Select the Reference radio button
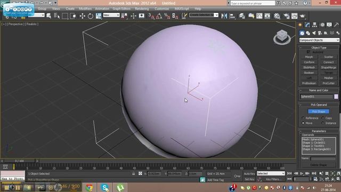 coord(303,118)
